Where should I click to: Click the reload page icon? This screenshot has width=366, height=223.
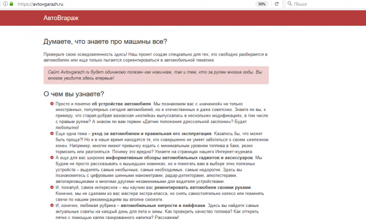pos(277,4)
